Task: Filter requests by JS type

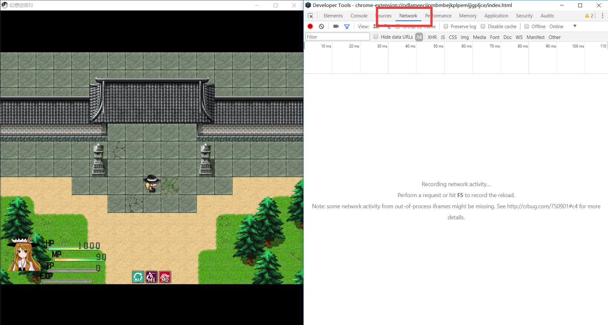Action: pyautogui.click(x=443, y=37)
